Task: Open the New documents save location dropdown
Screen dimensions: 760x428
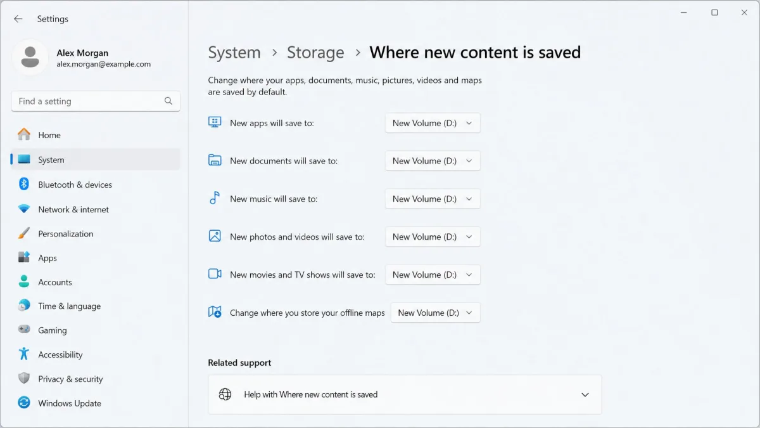Action: pyautogui.click(x=433, y=161)
